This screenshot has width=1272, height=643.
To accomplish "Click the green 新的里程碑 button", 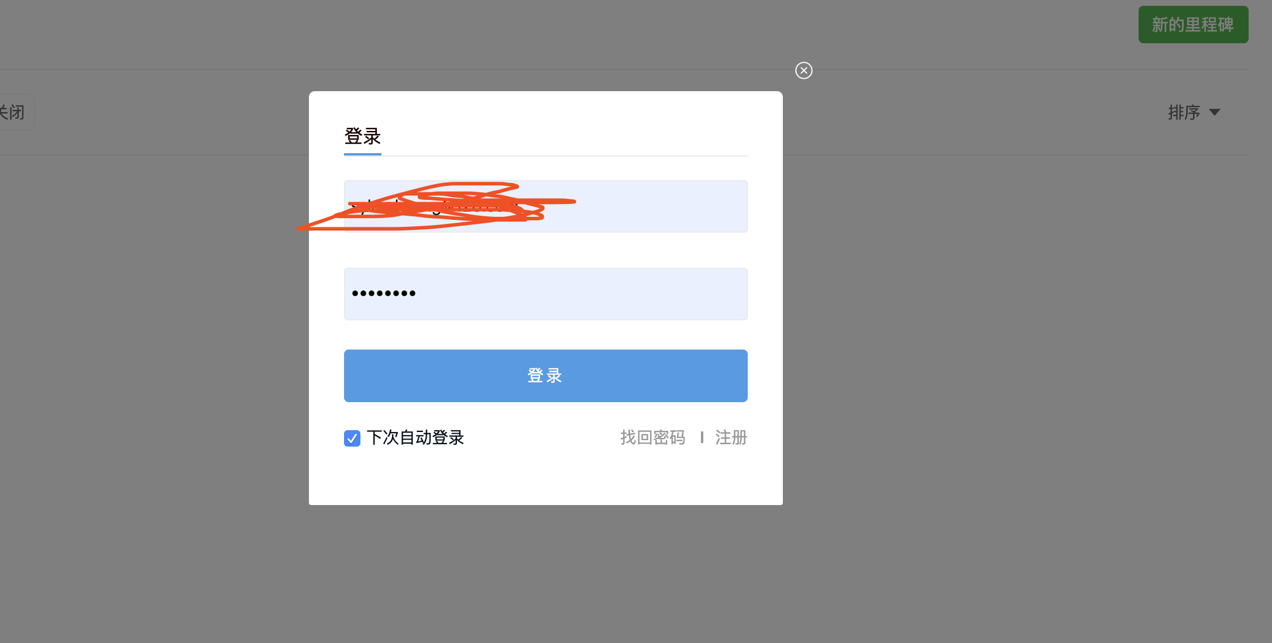I will [1194, 25].
